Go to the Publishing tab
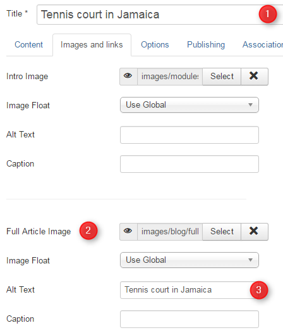 coord(206,45)
